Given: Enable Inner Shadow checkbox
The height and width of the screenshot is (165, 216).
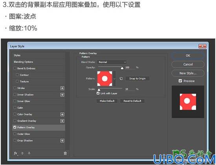Looking at the screenshot, I should point(15,94).
